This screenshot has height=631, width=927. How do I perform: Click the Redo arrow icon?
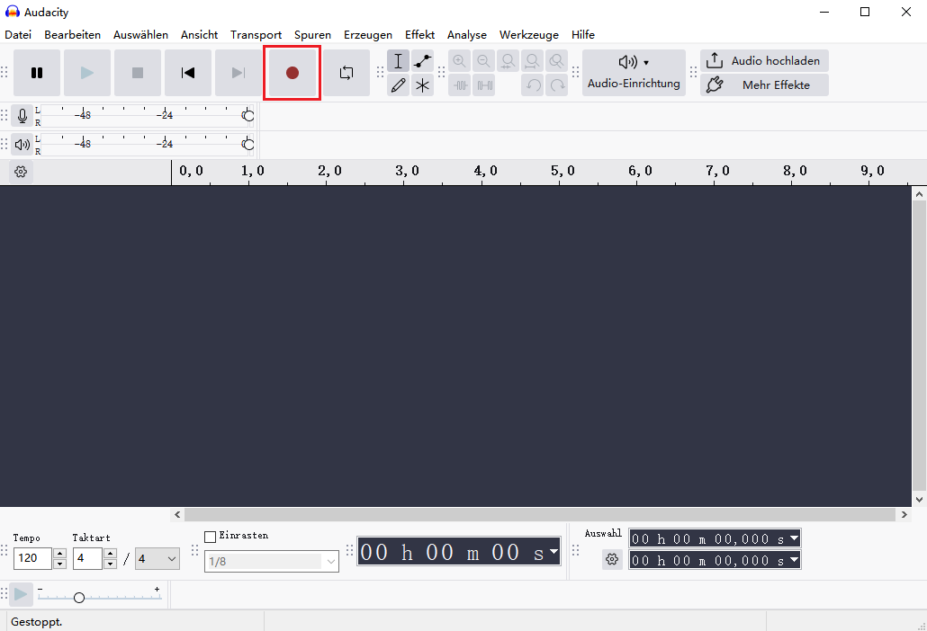556,85
